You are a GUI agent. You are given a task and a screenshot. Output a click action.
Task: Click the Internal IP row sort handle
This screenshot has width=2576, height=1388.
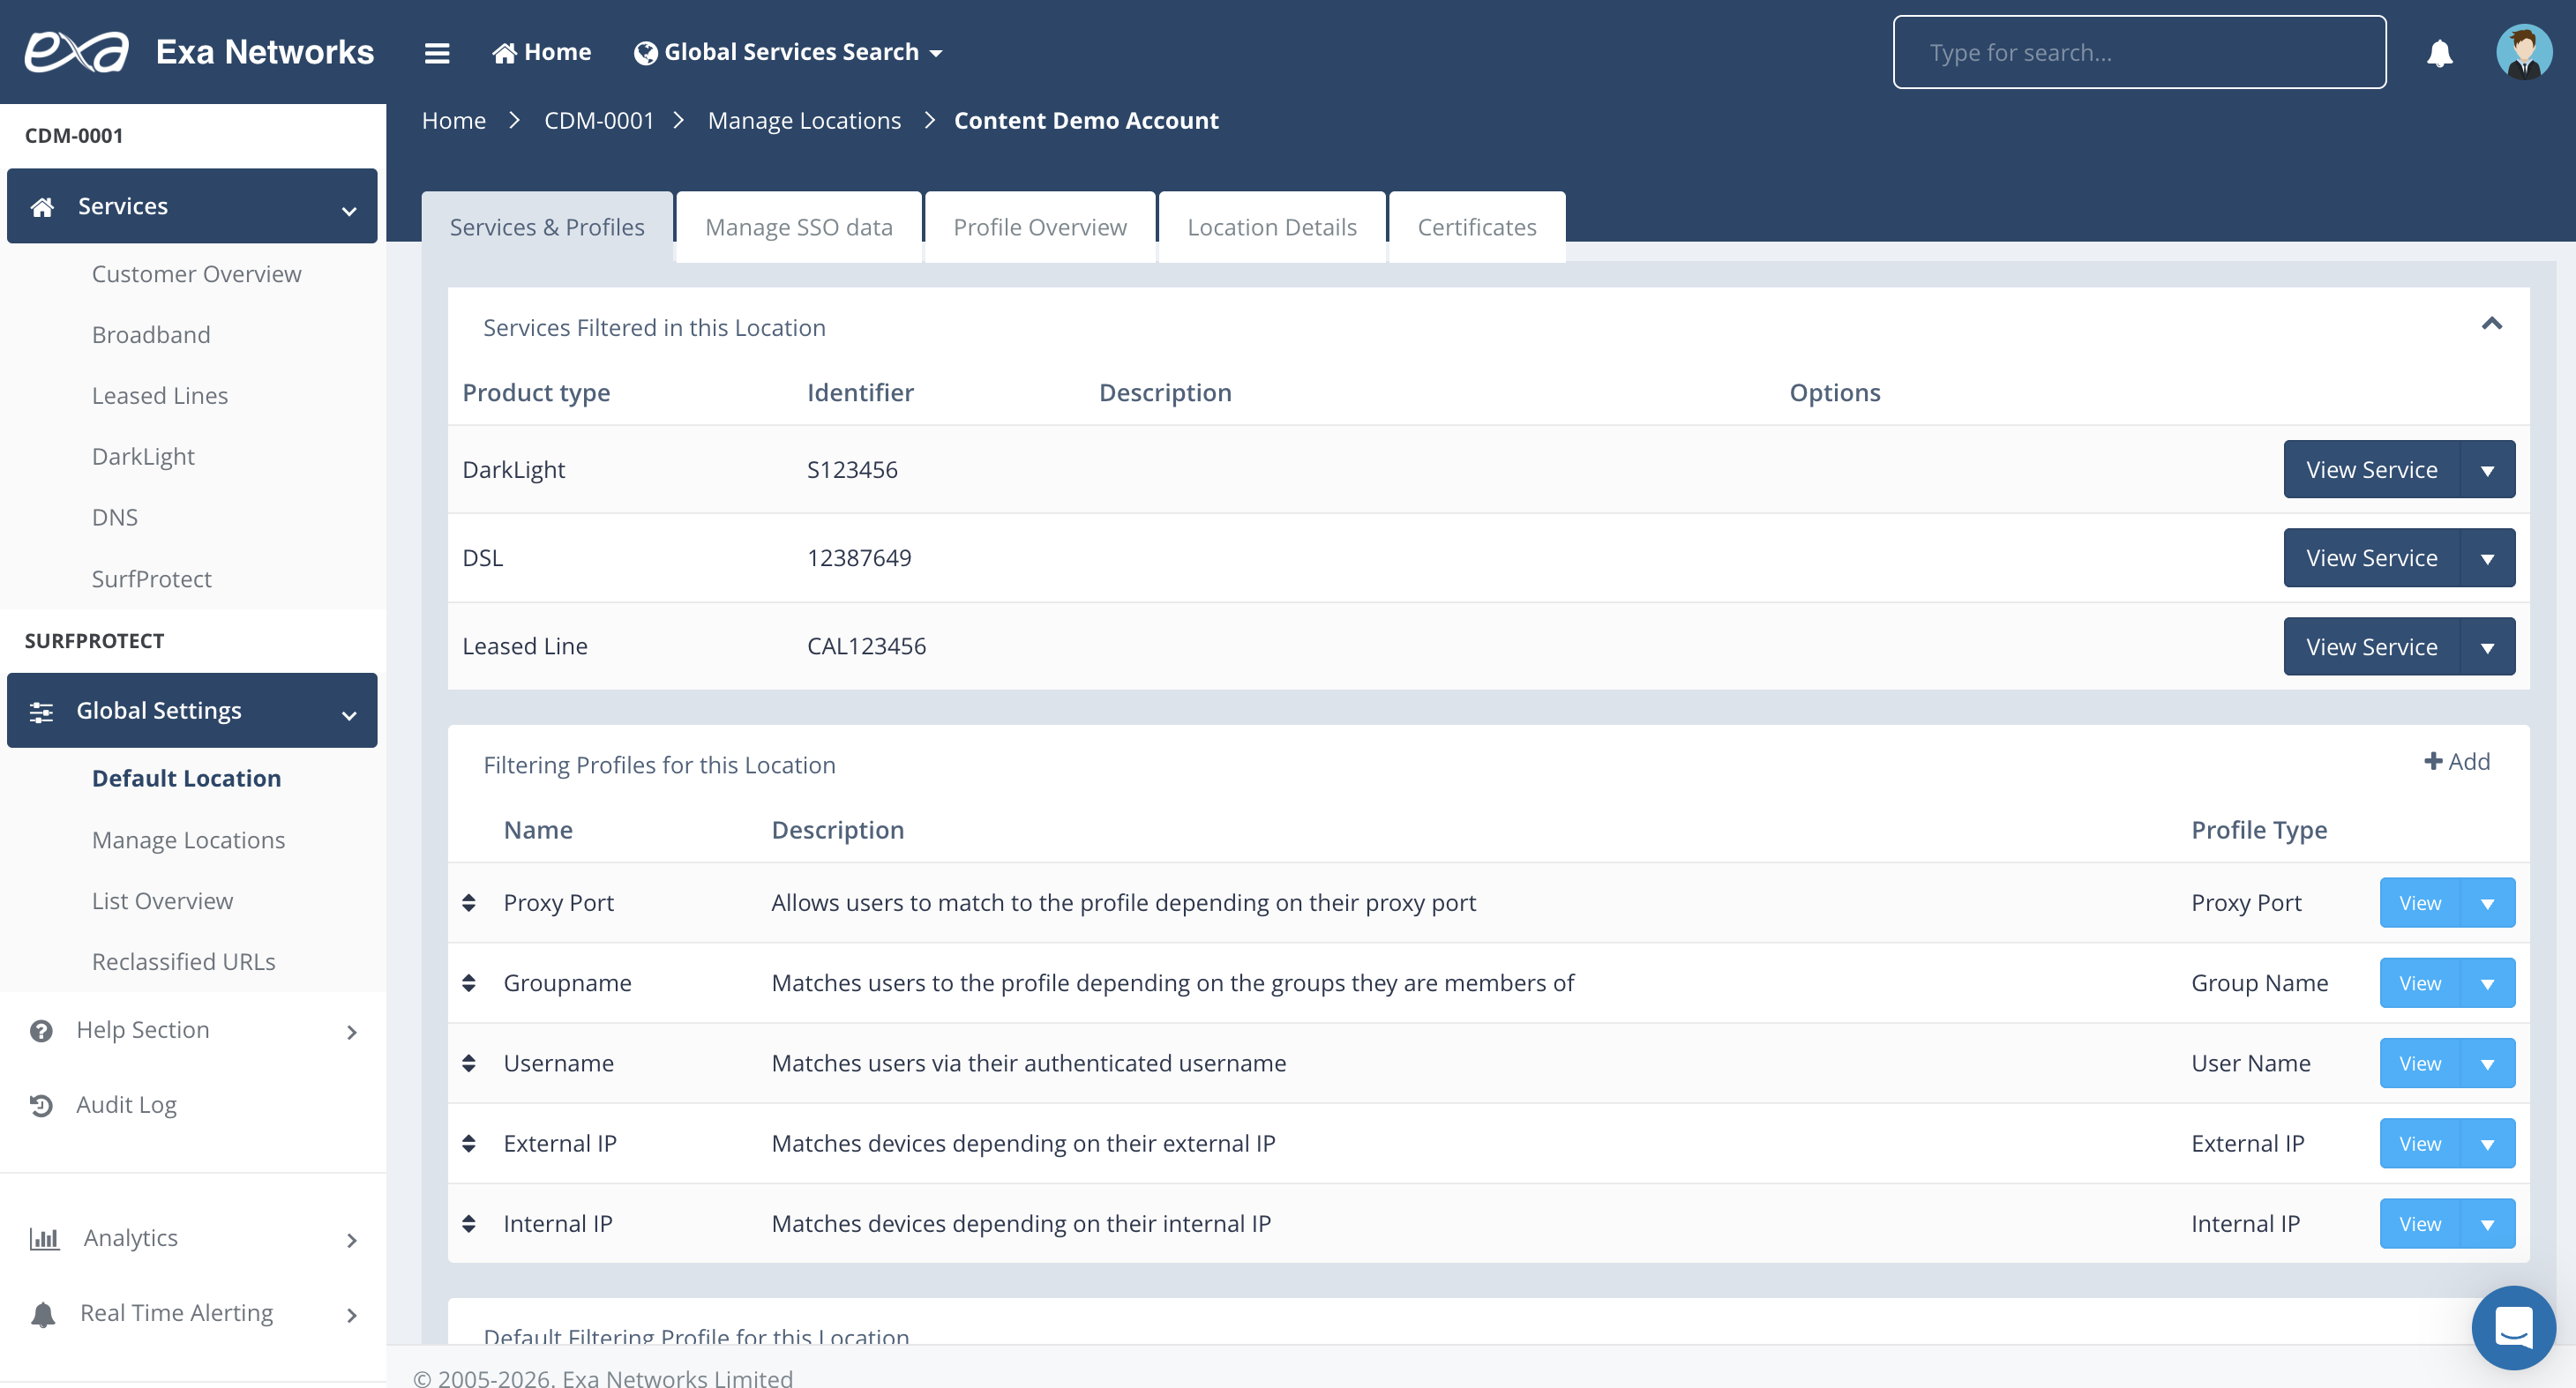click(x=469, y=1224)
